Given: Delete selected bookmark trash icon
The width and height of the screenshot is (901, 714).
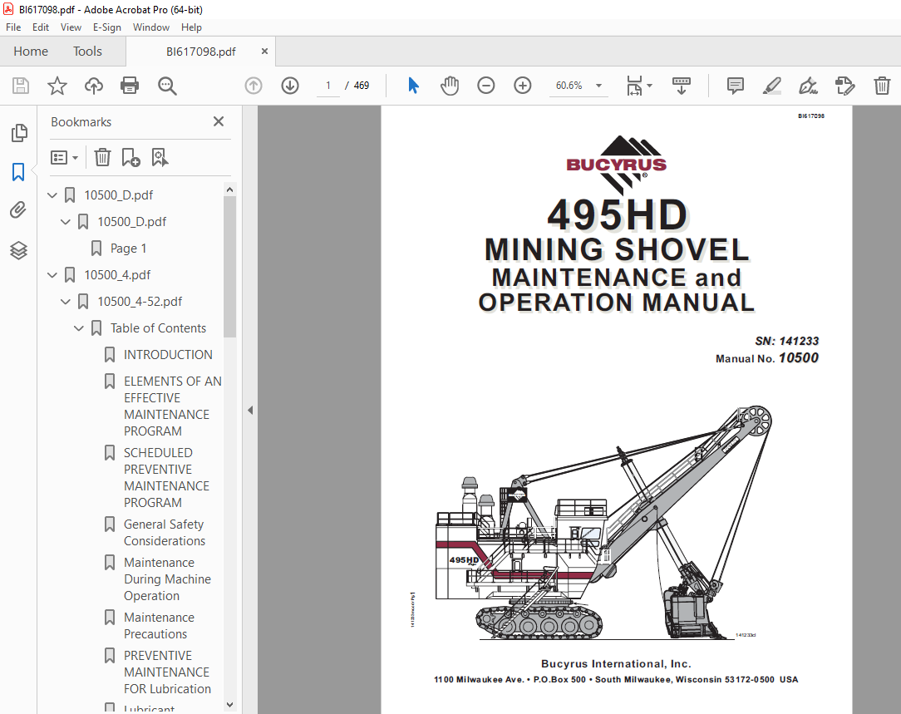Looking at the screenshot, I should [x=102, y=157].
